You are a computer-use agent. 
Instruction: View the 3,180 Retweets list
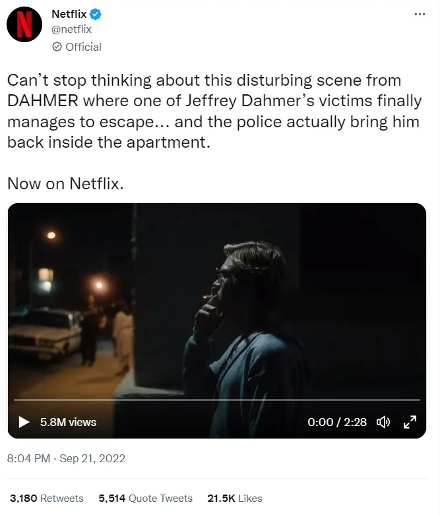pyautogui.click(x=46, y=499)
